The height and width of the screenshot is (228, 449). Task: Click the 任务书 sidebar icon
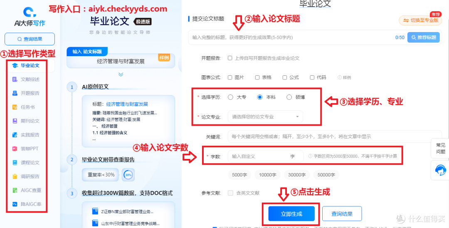tap(15, 107)
